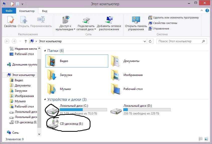This screenshot has height=144, width=212.
Task: Open Доступ к мультимедиа menu
Action: (65, 23)
